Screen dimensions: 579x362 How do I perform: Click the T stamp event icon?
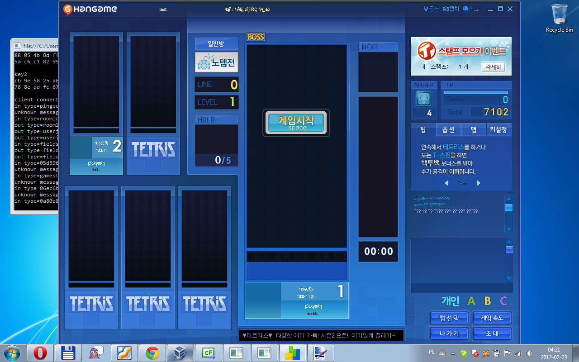click(426, 50)
